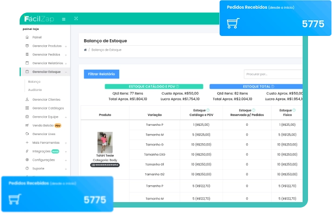
Task: Click info icon on Estoque Físico column
Action: pyautogui.click(x=294, y=110)
